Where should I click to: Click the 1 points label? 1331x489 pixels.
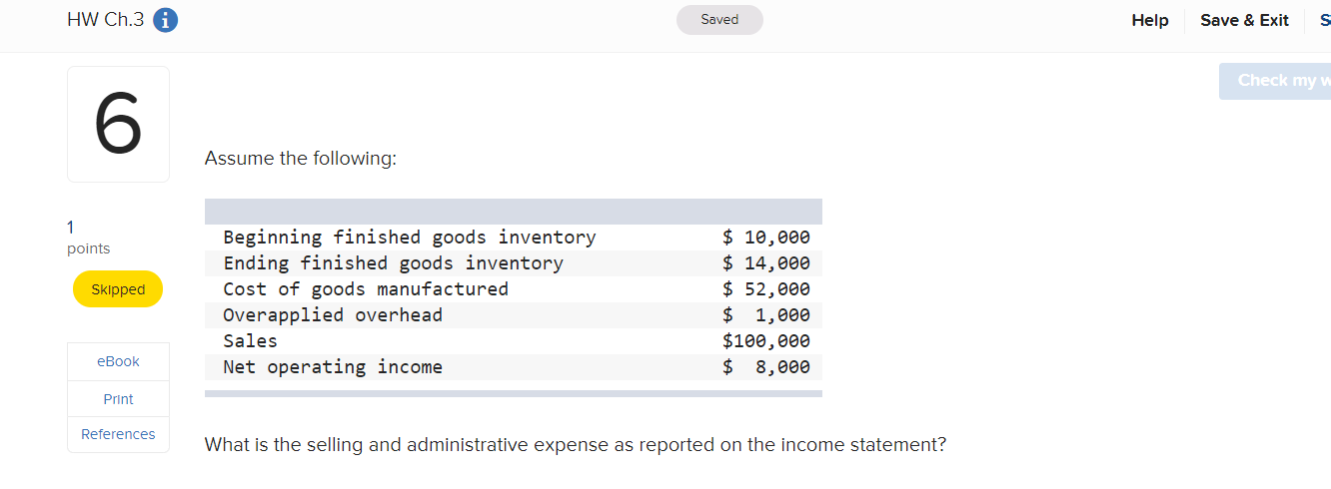(88, 239)
